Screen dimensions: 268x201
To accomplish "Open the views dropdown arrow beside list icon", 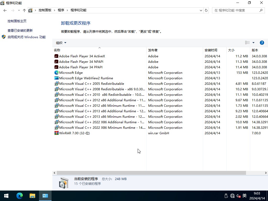I will pos(253,42).
